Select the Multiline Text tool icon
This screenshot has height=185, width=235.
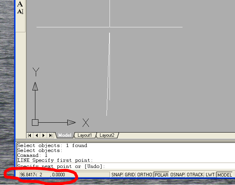pyautogui.click(x=20, y=4)
